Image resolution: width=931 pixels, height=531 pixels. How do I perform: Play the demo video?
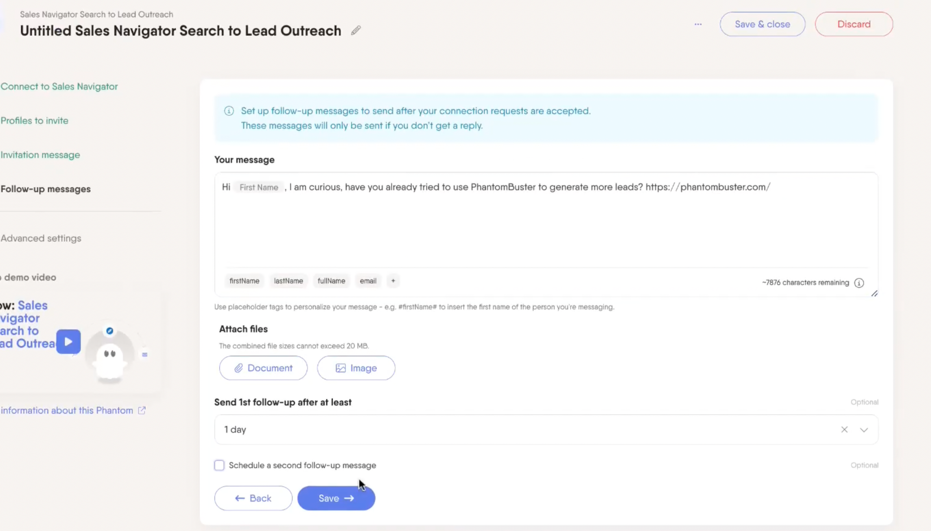[68, 341]
